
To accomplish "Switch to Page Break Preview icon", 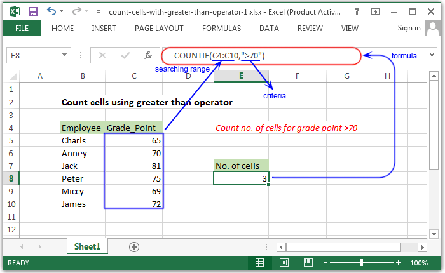I will tap(308, 263).
